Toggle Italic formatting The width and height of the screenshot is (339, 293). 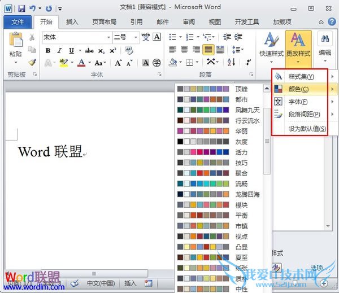[x=59, y=50]
